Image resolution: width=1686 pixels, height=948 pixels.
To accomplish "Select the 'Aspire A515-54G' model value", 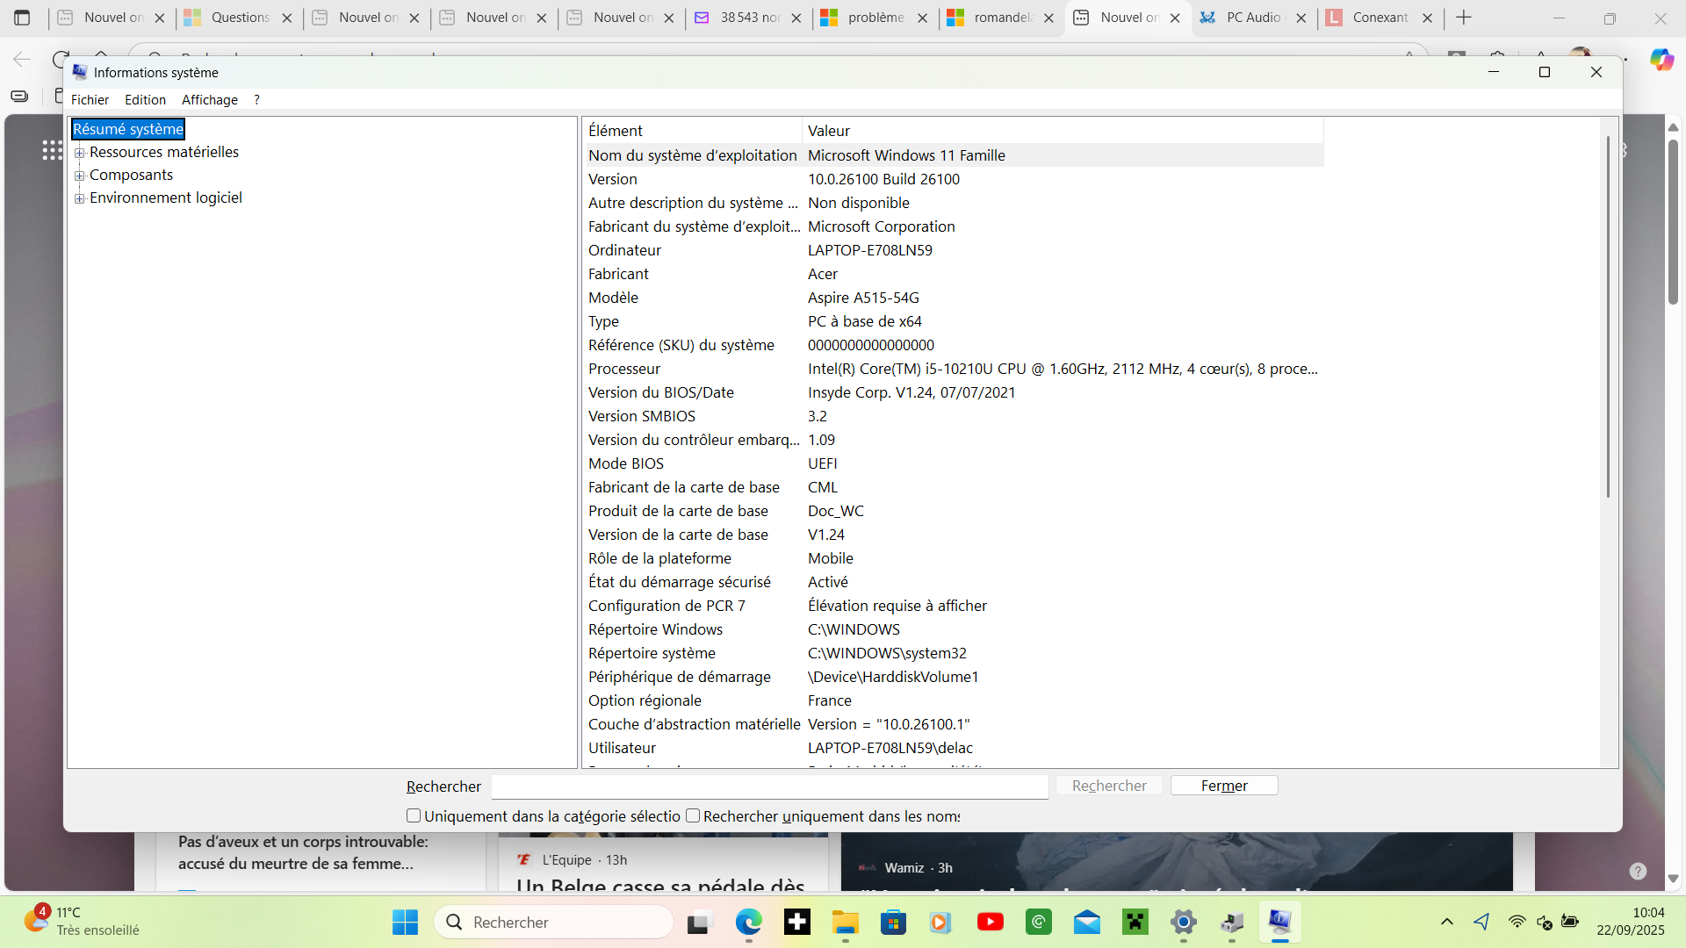I will tap(863, 298).
